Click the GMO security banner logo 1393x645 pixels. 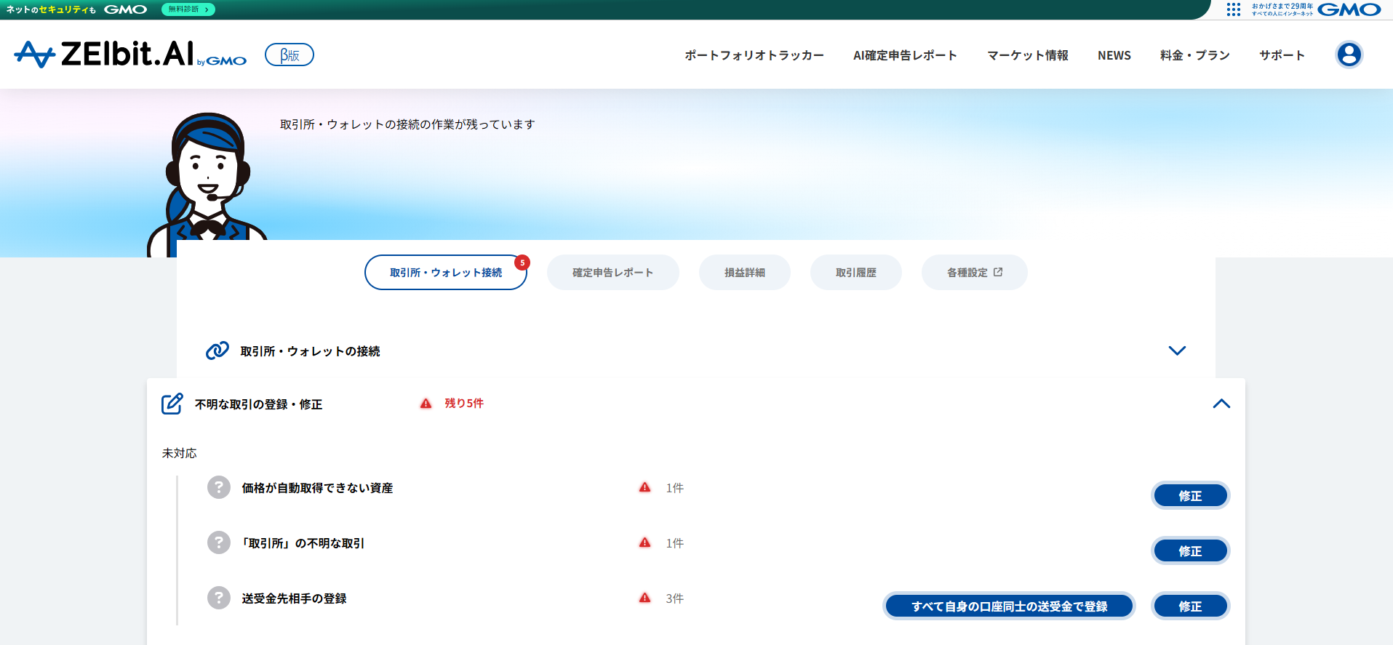pos(76,9)
